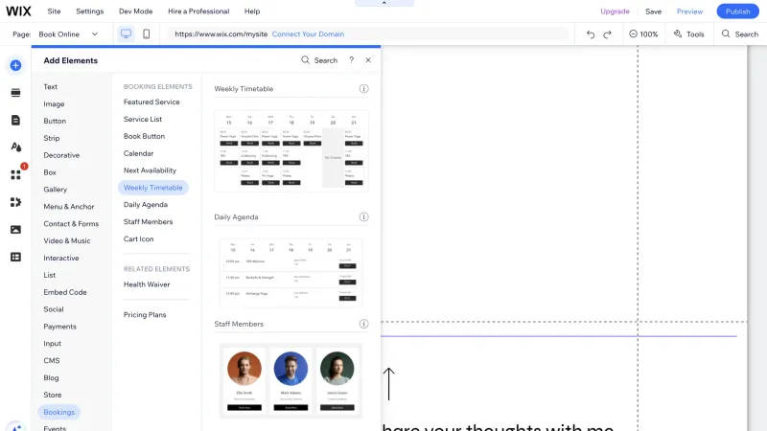Click the undo arrow icon
This screenshot has height=431, width=767.
pos(591,34)
